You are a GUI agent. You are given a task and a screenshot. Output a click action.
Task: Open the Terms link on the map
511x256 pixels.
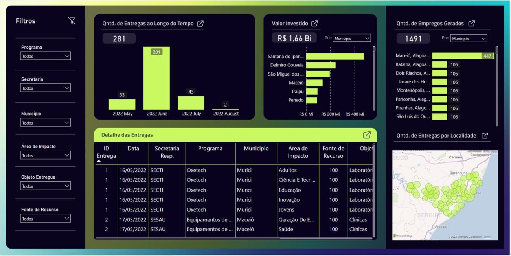(487, 237)
